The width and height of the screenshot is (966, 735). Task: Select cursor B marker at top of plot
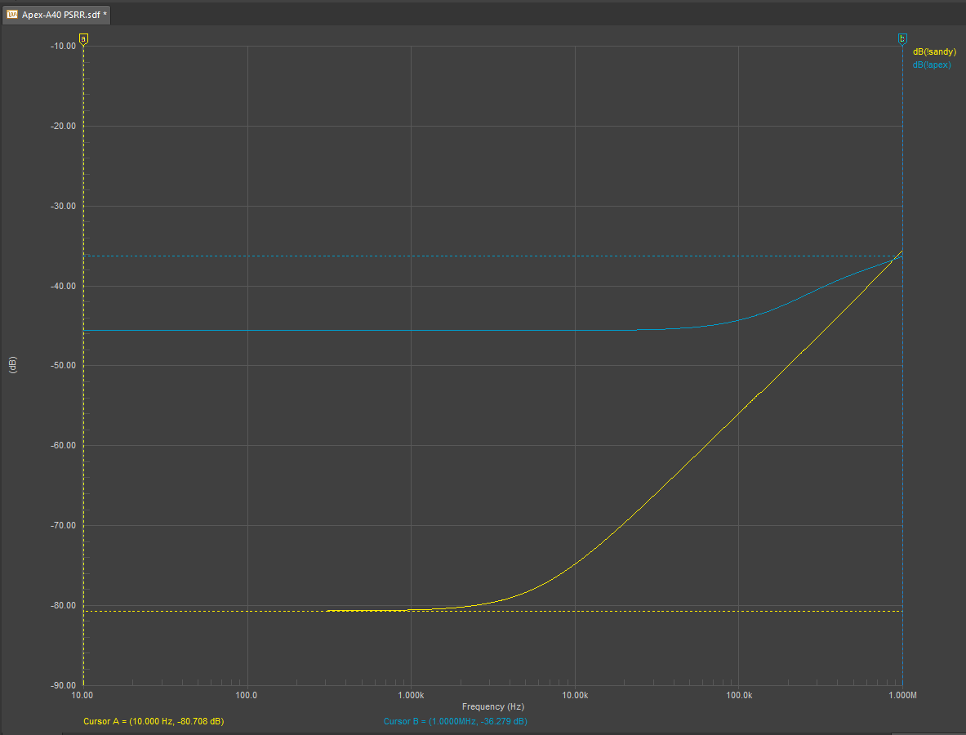pos(902,39)
